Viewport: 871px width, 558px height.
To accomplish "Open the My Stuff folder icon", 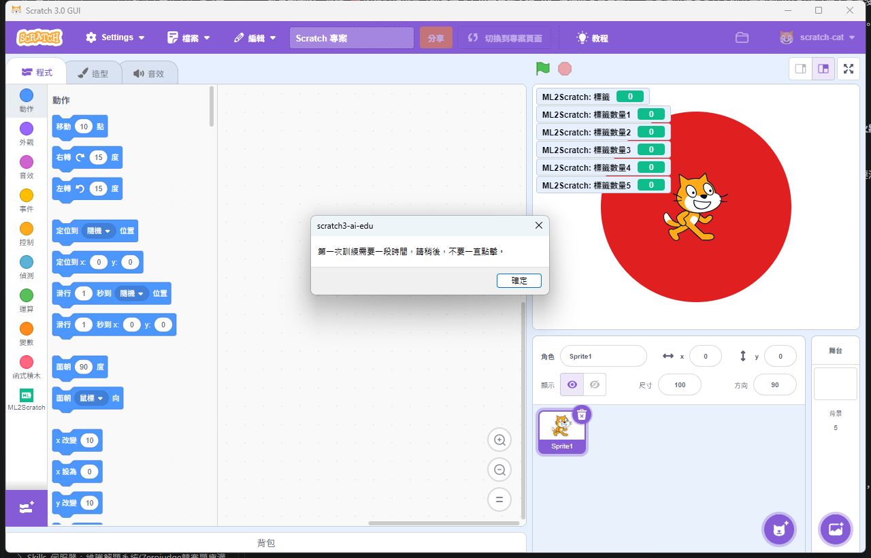I will pos(742,38).
